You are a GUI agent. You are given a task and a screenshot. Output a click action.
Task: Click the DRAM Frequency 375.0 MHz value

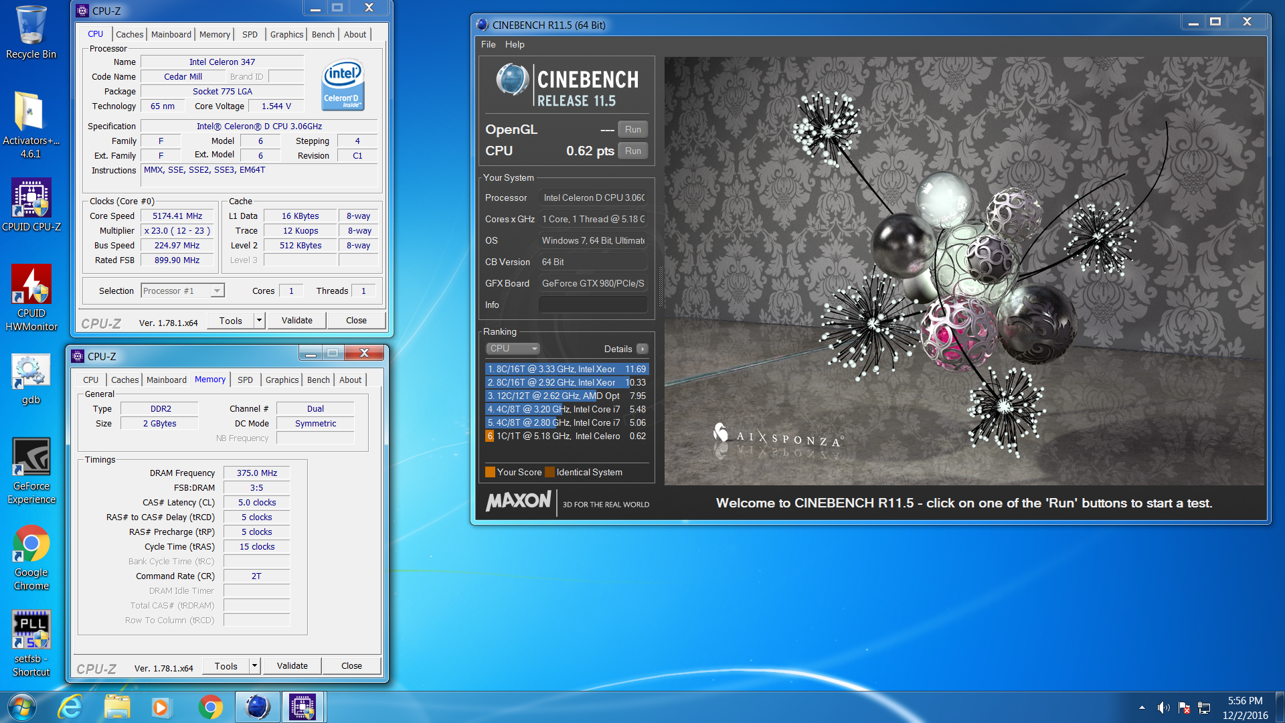pos(256,473)
